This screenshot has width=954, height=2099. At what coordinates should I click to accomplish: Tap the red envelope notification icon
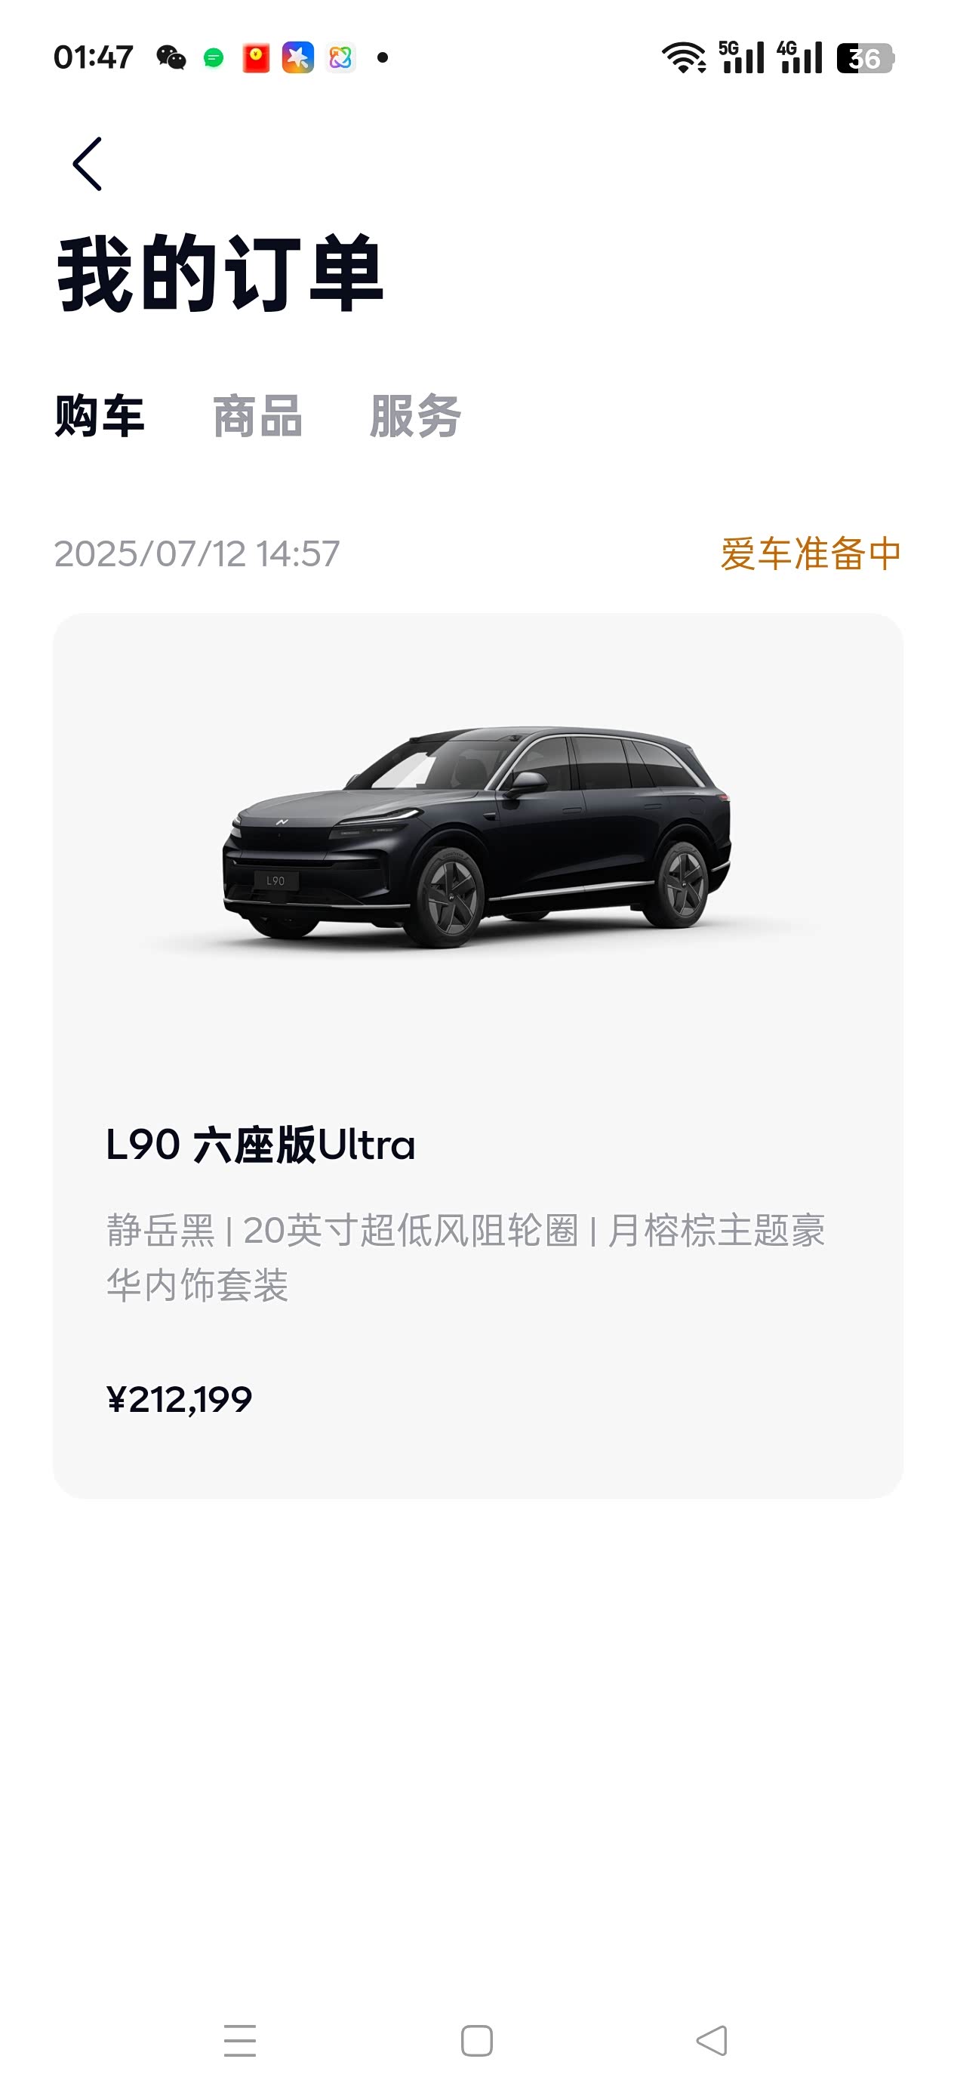(x=256, y=58)
